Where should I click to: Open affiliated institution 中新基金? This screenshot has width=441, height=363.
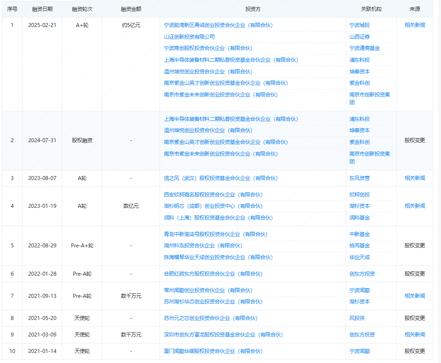click(359, 234)
